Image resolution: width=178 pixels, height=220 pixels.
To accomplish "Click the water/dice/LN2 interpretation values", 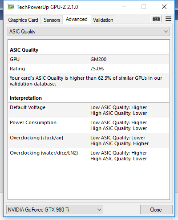I will (x=119, y=156).
